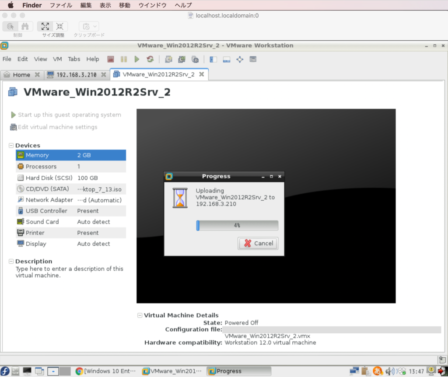Close the Home tab
Viewport: 448px width, 377px height.
coord(37,74)
